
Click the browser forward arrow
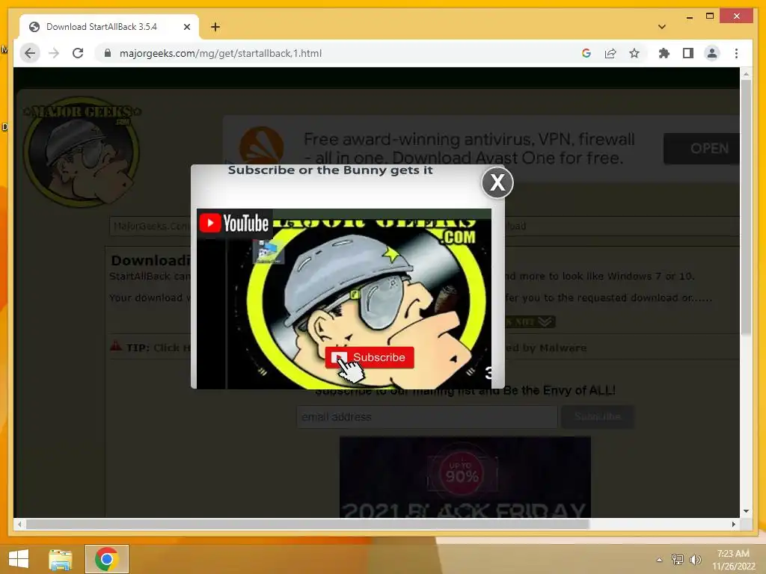(54, 53)
